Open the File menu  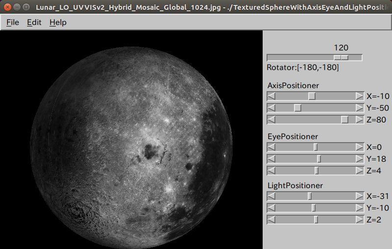[13, 23]
